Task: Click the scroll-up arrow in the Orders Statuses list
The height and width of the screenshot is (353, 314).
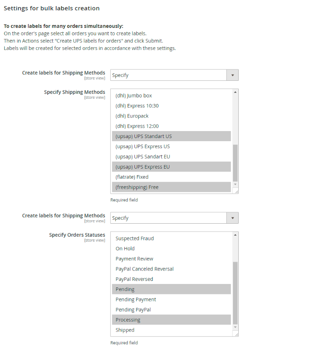Action: (235, 235)
